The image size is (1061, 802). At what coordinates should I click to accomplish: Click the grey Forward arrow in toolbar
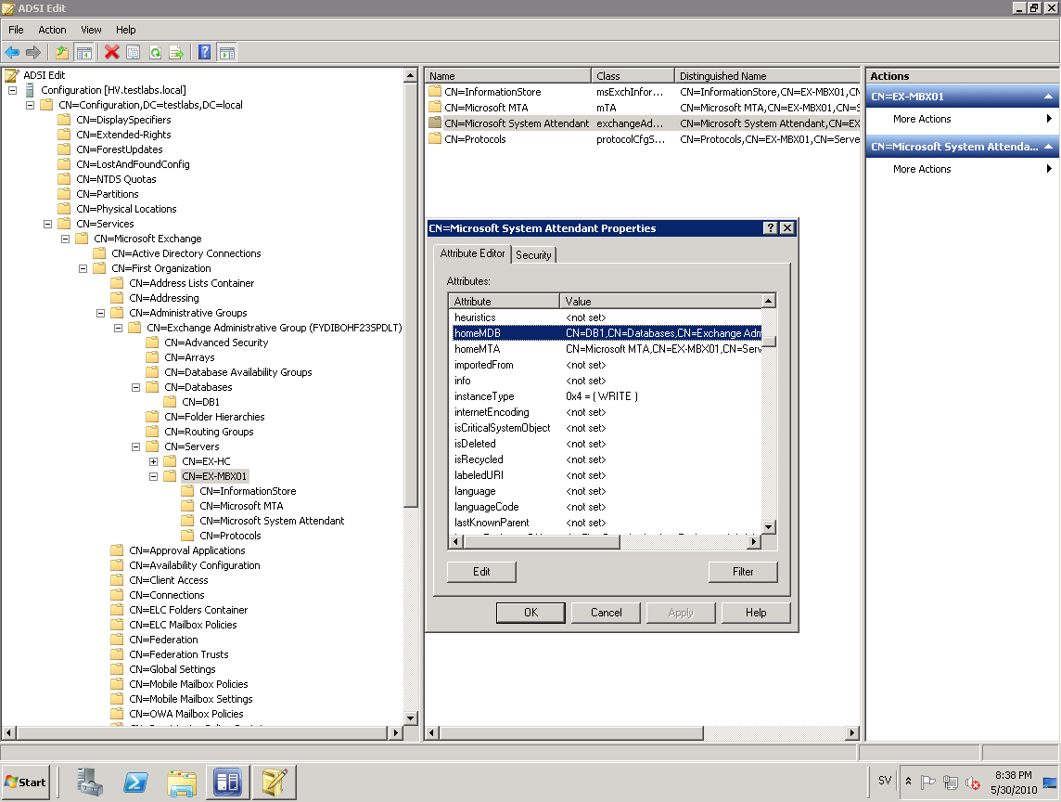[x=33, y=52]
